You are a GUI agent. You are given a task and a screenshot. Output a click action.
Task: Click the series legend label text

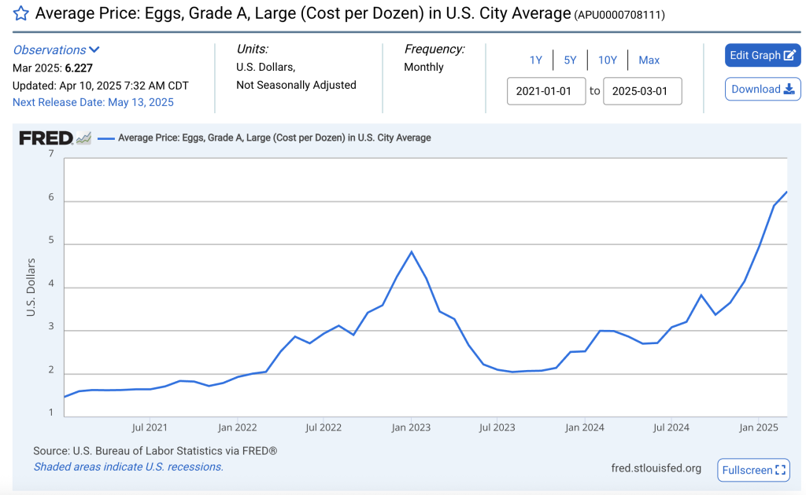tap(274, 138)
